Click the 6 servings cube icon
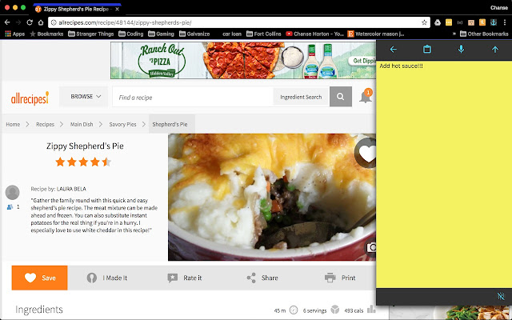The height and width of the screenshot is (320, 512). pos(334,310)
